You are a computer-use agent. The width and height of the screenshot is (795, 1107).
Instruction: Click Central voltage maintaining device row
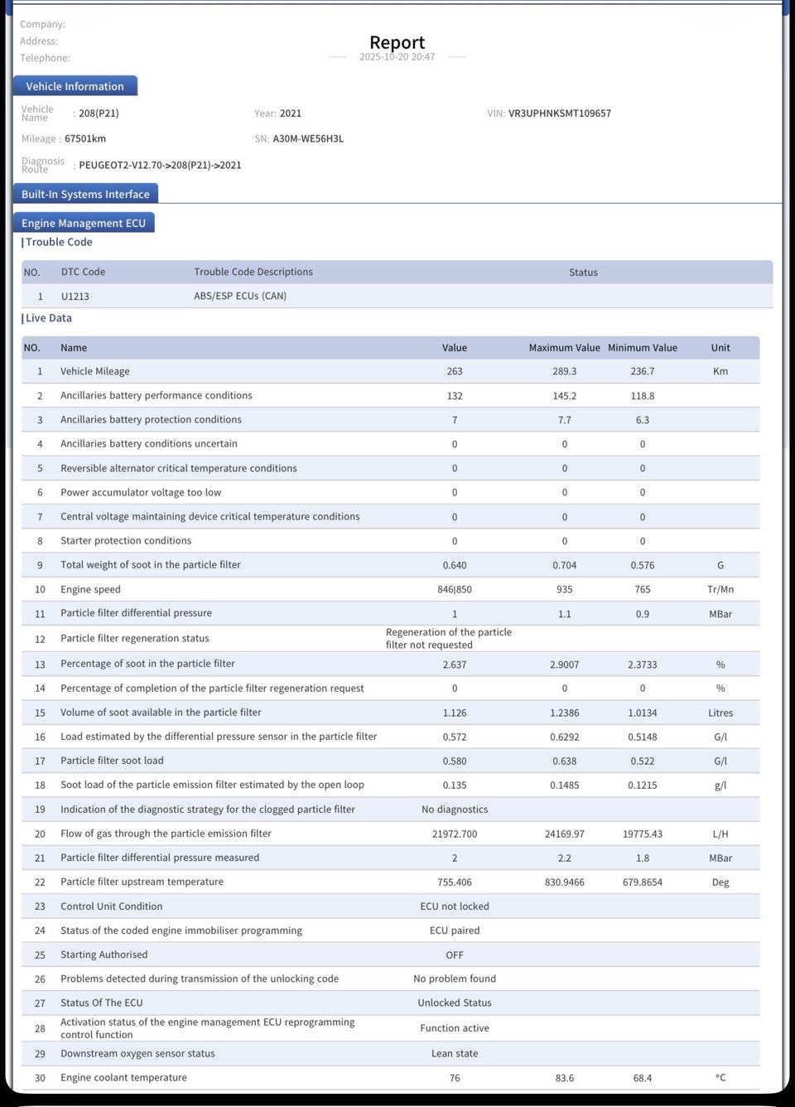point(390,517)
